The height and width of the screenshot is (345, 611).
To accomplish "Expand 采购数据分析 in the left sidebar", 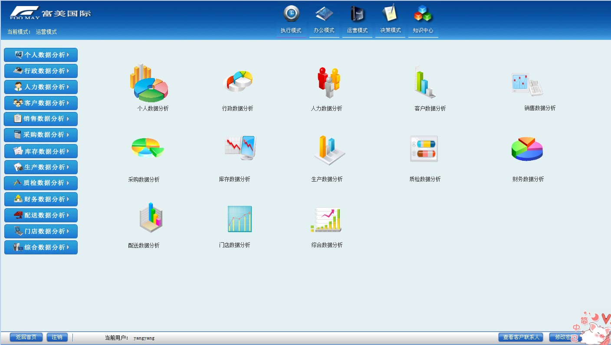I will (41, 135).
